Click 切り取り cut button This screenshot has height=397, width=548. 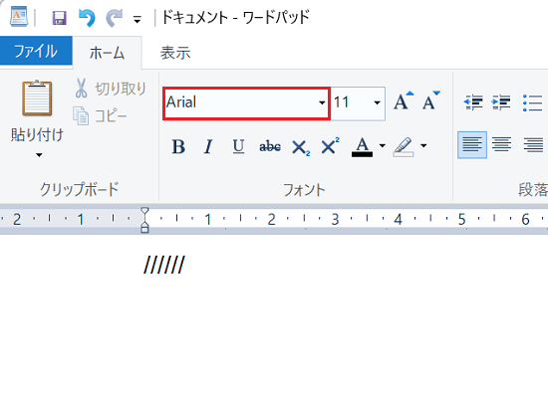tap(110, 89)
